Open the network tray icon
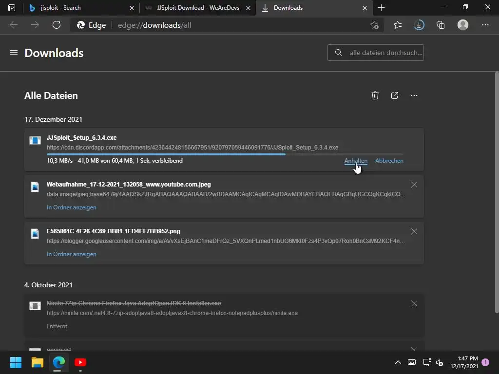This screenshot has height=374, width=499. pos(427,362)
